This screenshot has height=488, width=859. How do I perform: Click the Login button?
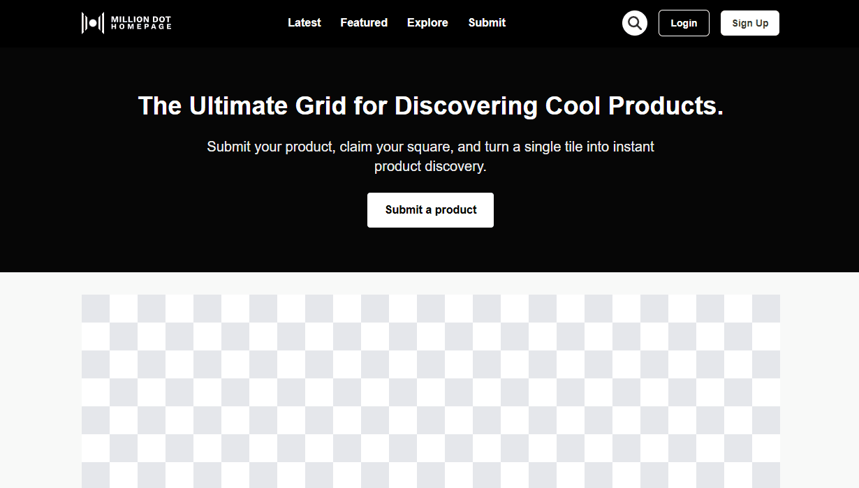pyautogui.click(x=683, y=23)
